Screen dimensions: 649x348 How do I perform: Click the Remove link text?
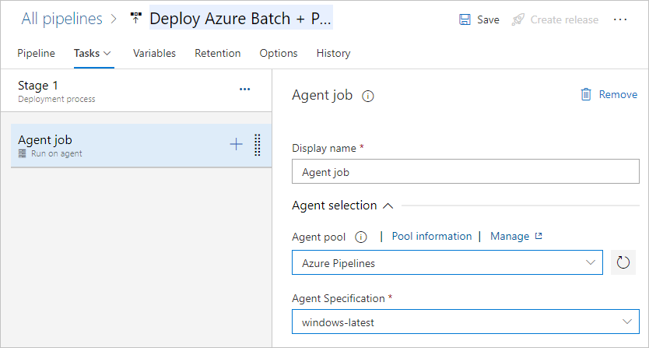point(618,94)
